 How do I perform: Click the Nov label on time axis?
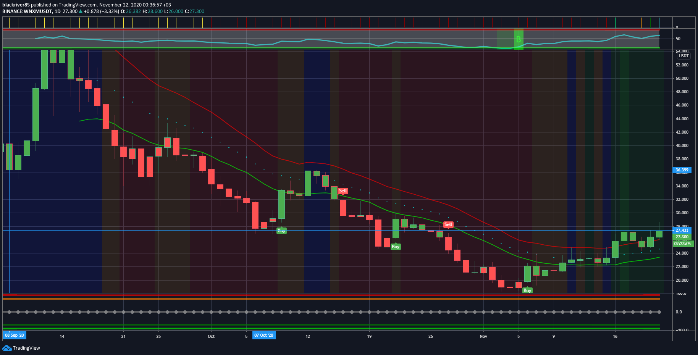[x=483, y=336]
